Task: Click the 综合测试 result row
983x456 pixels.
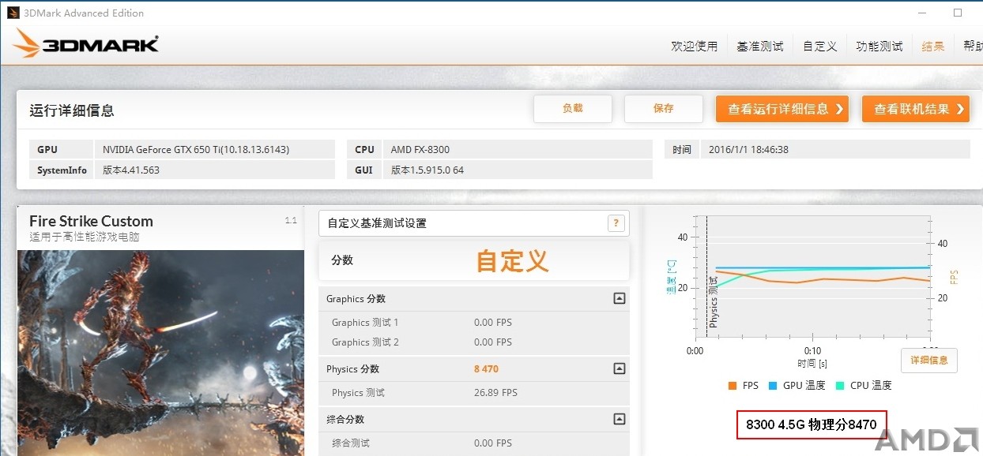Action: coord(474,443)
